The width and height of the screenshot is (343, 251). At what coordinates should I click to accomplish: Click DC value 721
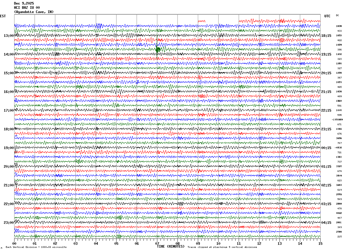(x=339, y=152)
